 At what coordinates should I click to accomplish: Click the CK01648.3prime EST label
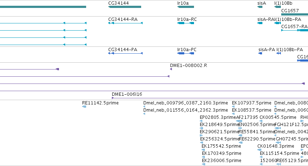coord(275,146)
